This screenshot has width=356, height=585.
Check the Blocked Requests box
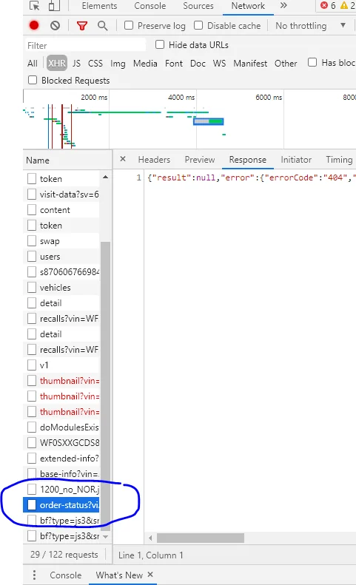(x=33, y=80)
